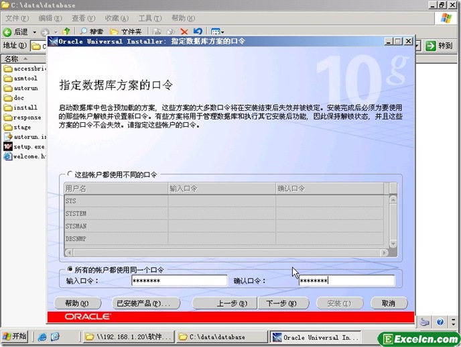Select the welcome.html file icon
461x347 pixels.
pyautogui.click(x=8, y=156)
